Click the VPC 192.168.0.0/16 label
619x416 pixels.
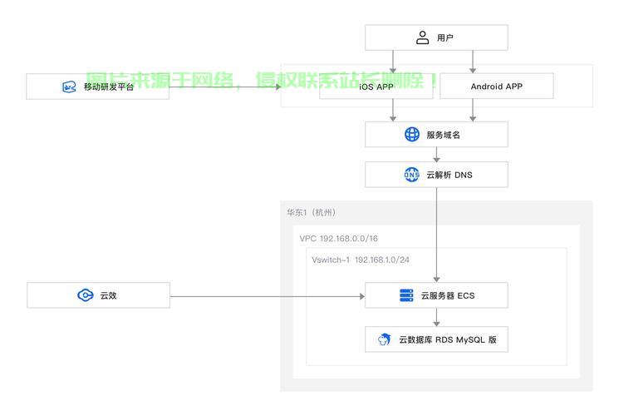tap(338, 239)
